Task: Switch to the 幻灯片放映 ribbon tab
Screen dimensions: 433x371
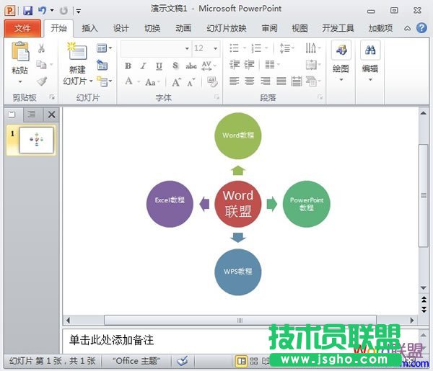Action: pos(226,28)
